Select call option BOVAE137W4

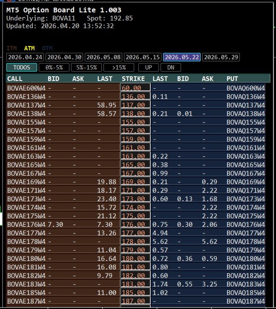pos(26,105)
